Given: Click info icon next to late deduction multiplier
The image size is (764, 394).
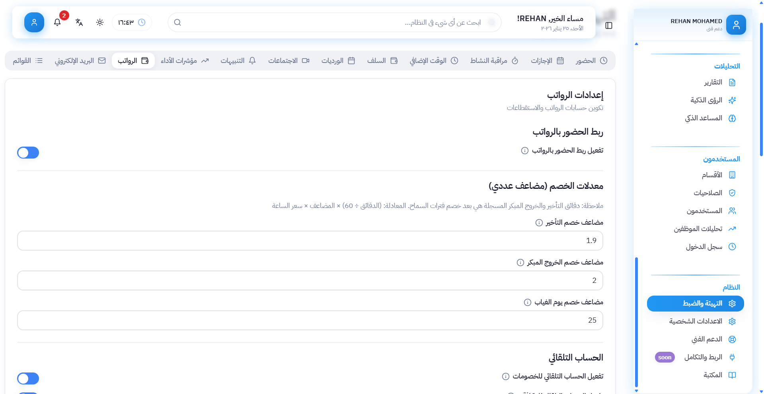Looking at the screenshot, I should [x=539, y=223].
